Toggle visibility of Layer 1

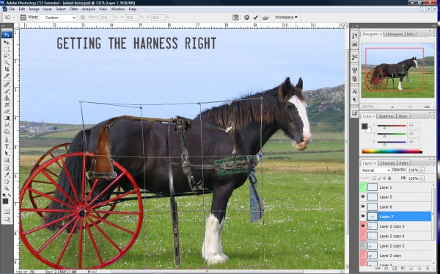point(363,187)
